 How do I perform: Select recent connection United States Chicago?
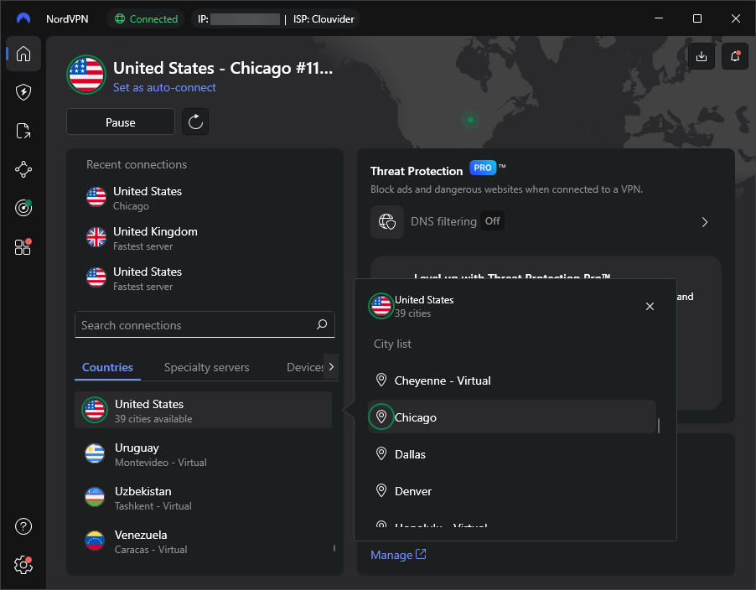tap(205, 198)
